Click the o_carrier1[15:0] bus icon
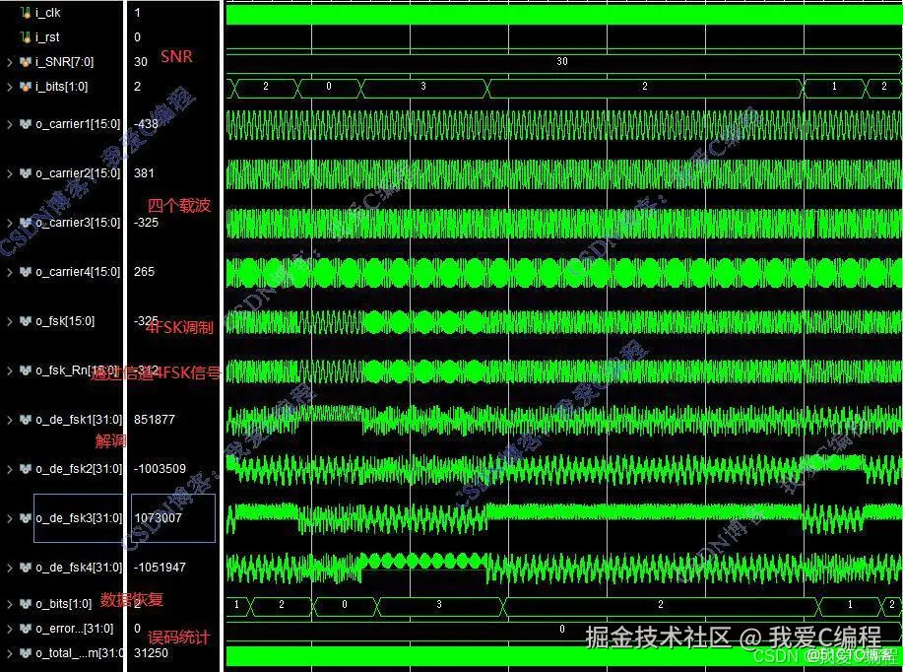Viewport: 903px width, 672px height. [x=26, y=124]
